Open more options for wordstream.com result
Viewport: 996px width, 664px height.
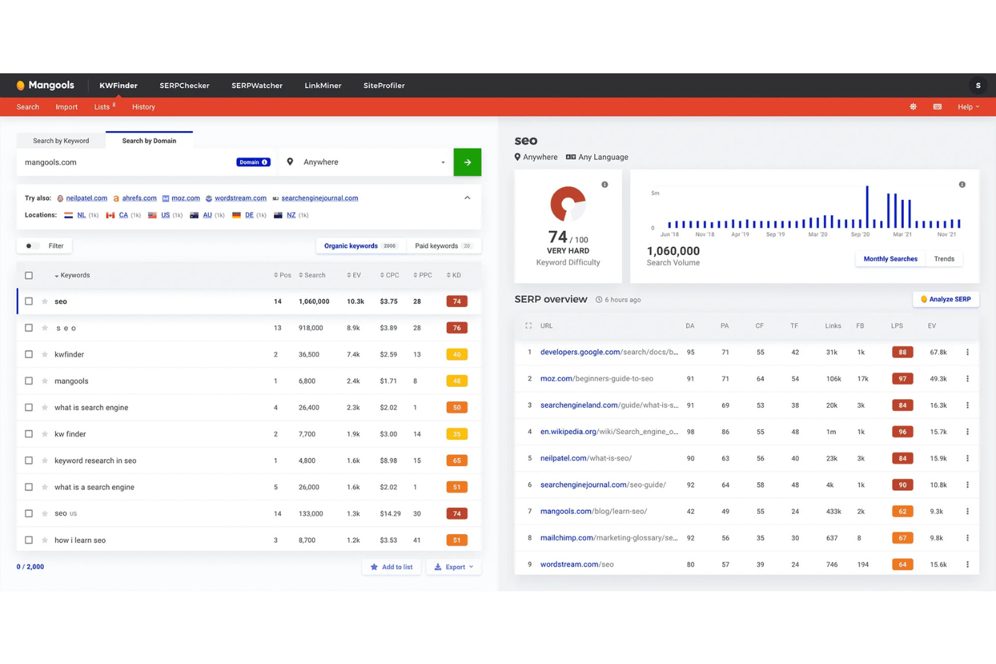967,564
